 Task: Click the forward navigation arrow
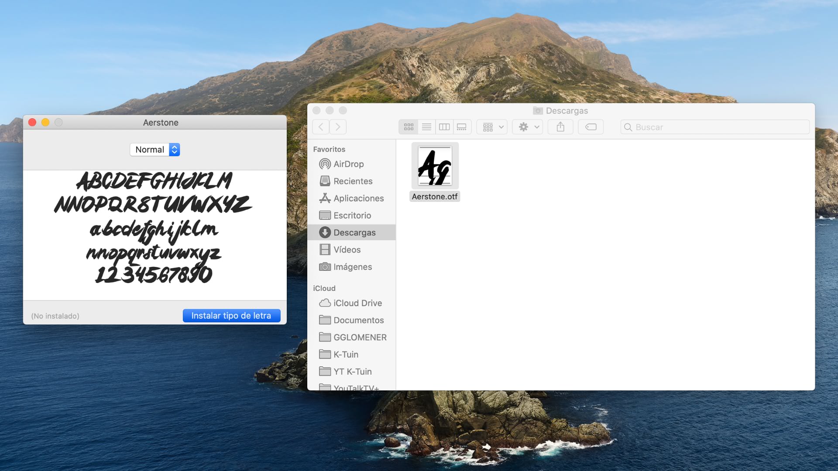338,126
